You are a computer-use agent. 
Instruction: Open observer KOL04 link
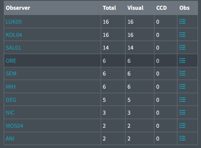pos(14,35)
